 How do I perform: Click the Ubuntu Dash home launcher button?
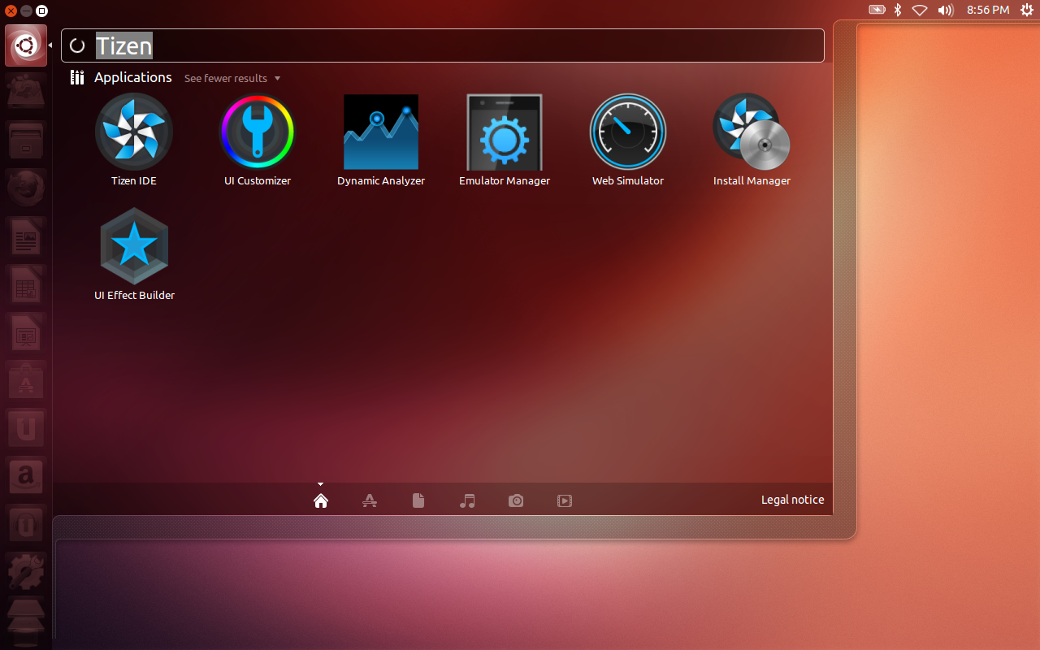(26, 45)
